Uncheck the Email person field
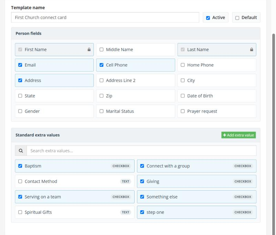This screenshot has width=276, height=235. pyautogui.click(x=20, y=65)
